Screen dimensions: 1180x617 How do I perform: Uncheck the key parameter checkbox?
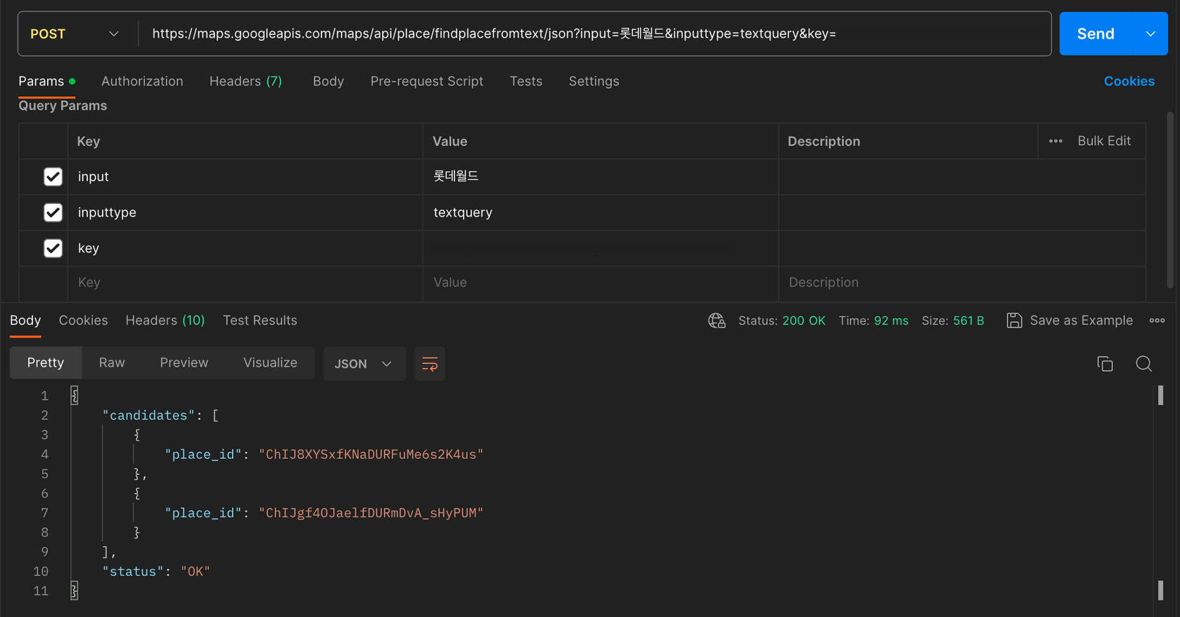tap(53, 248)
